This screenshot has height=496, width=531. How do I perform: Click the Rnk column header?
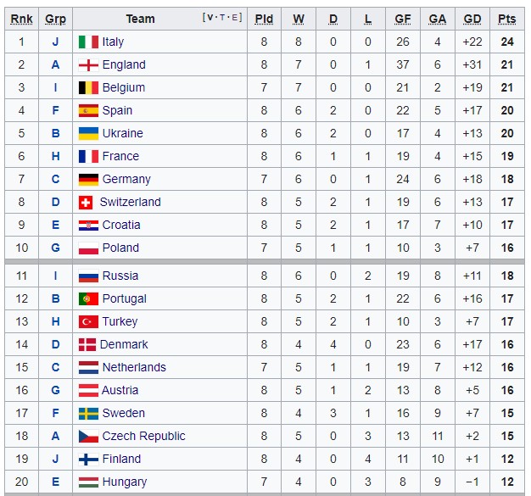pyautogui.click(x=21, y=19)
